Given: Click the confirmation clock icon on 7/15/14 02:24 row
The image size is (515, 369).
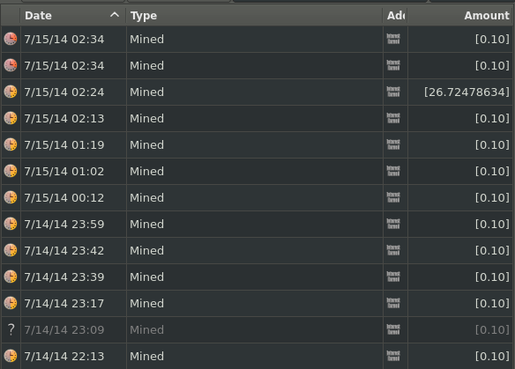Looking at the screenshot, I should coord(11,92).
